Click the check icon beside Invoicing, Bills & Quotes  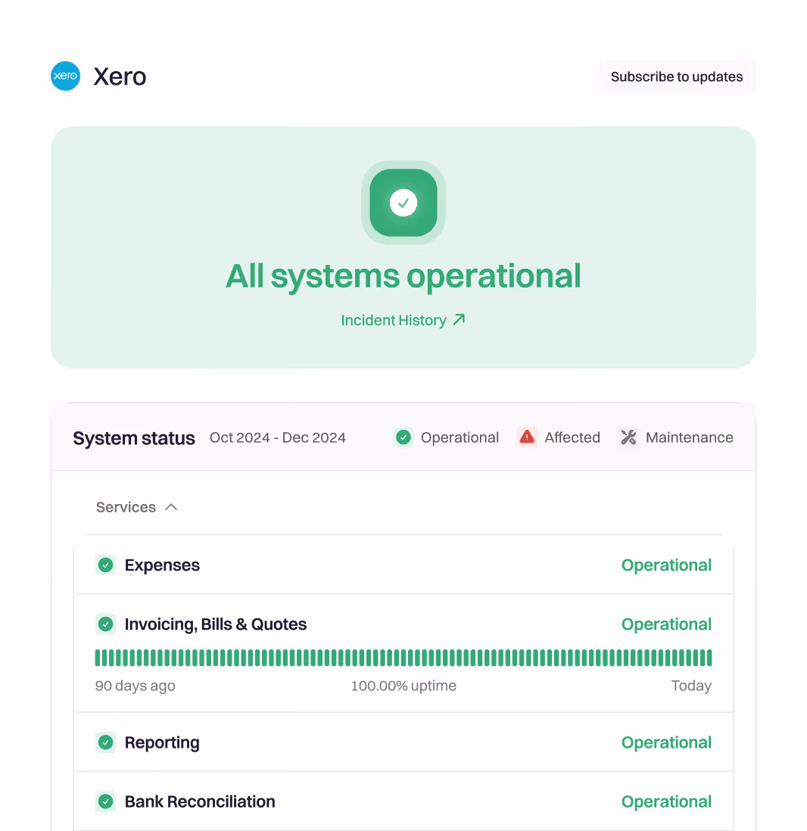coord(106,624)
